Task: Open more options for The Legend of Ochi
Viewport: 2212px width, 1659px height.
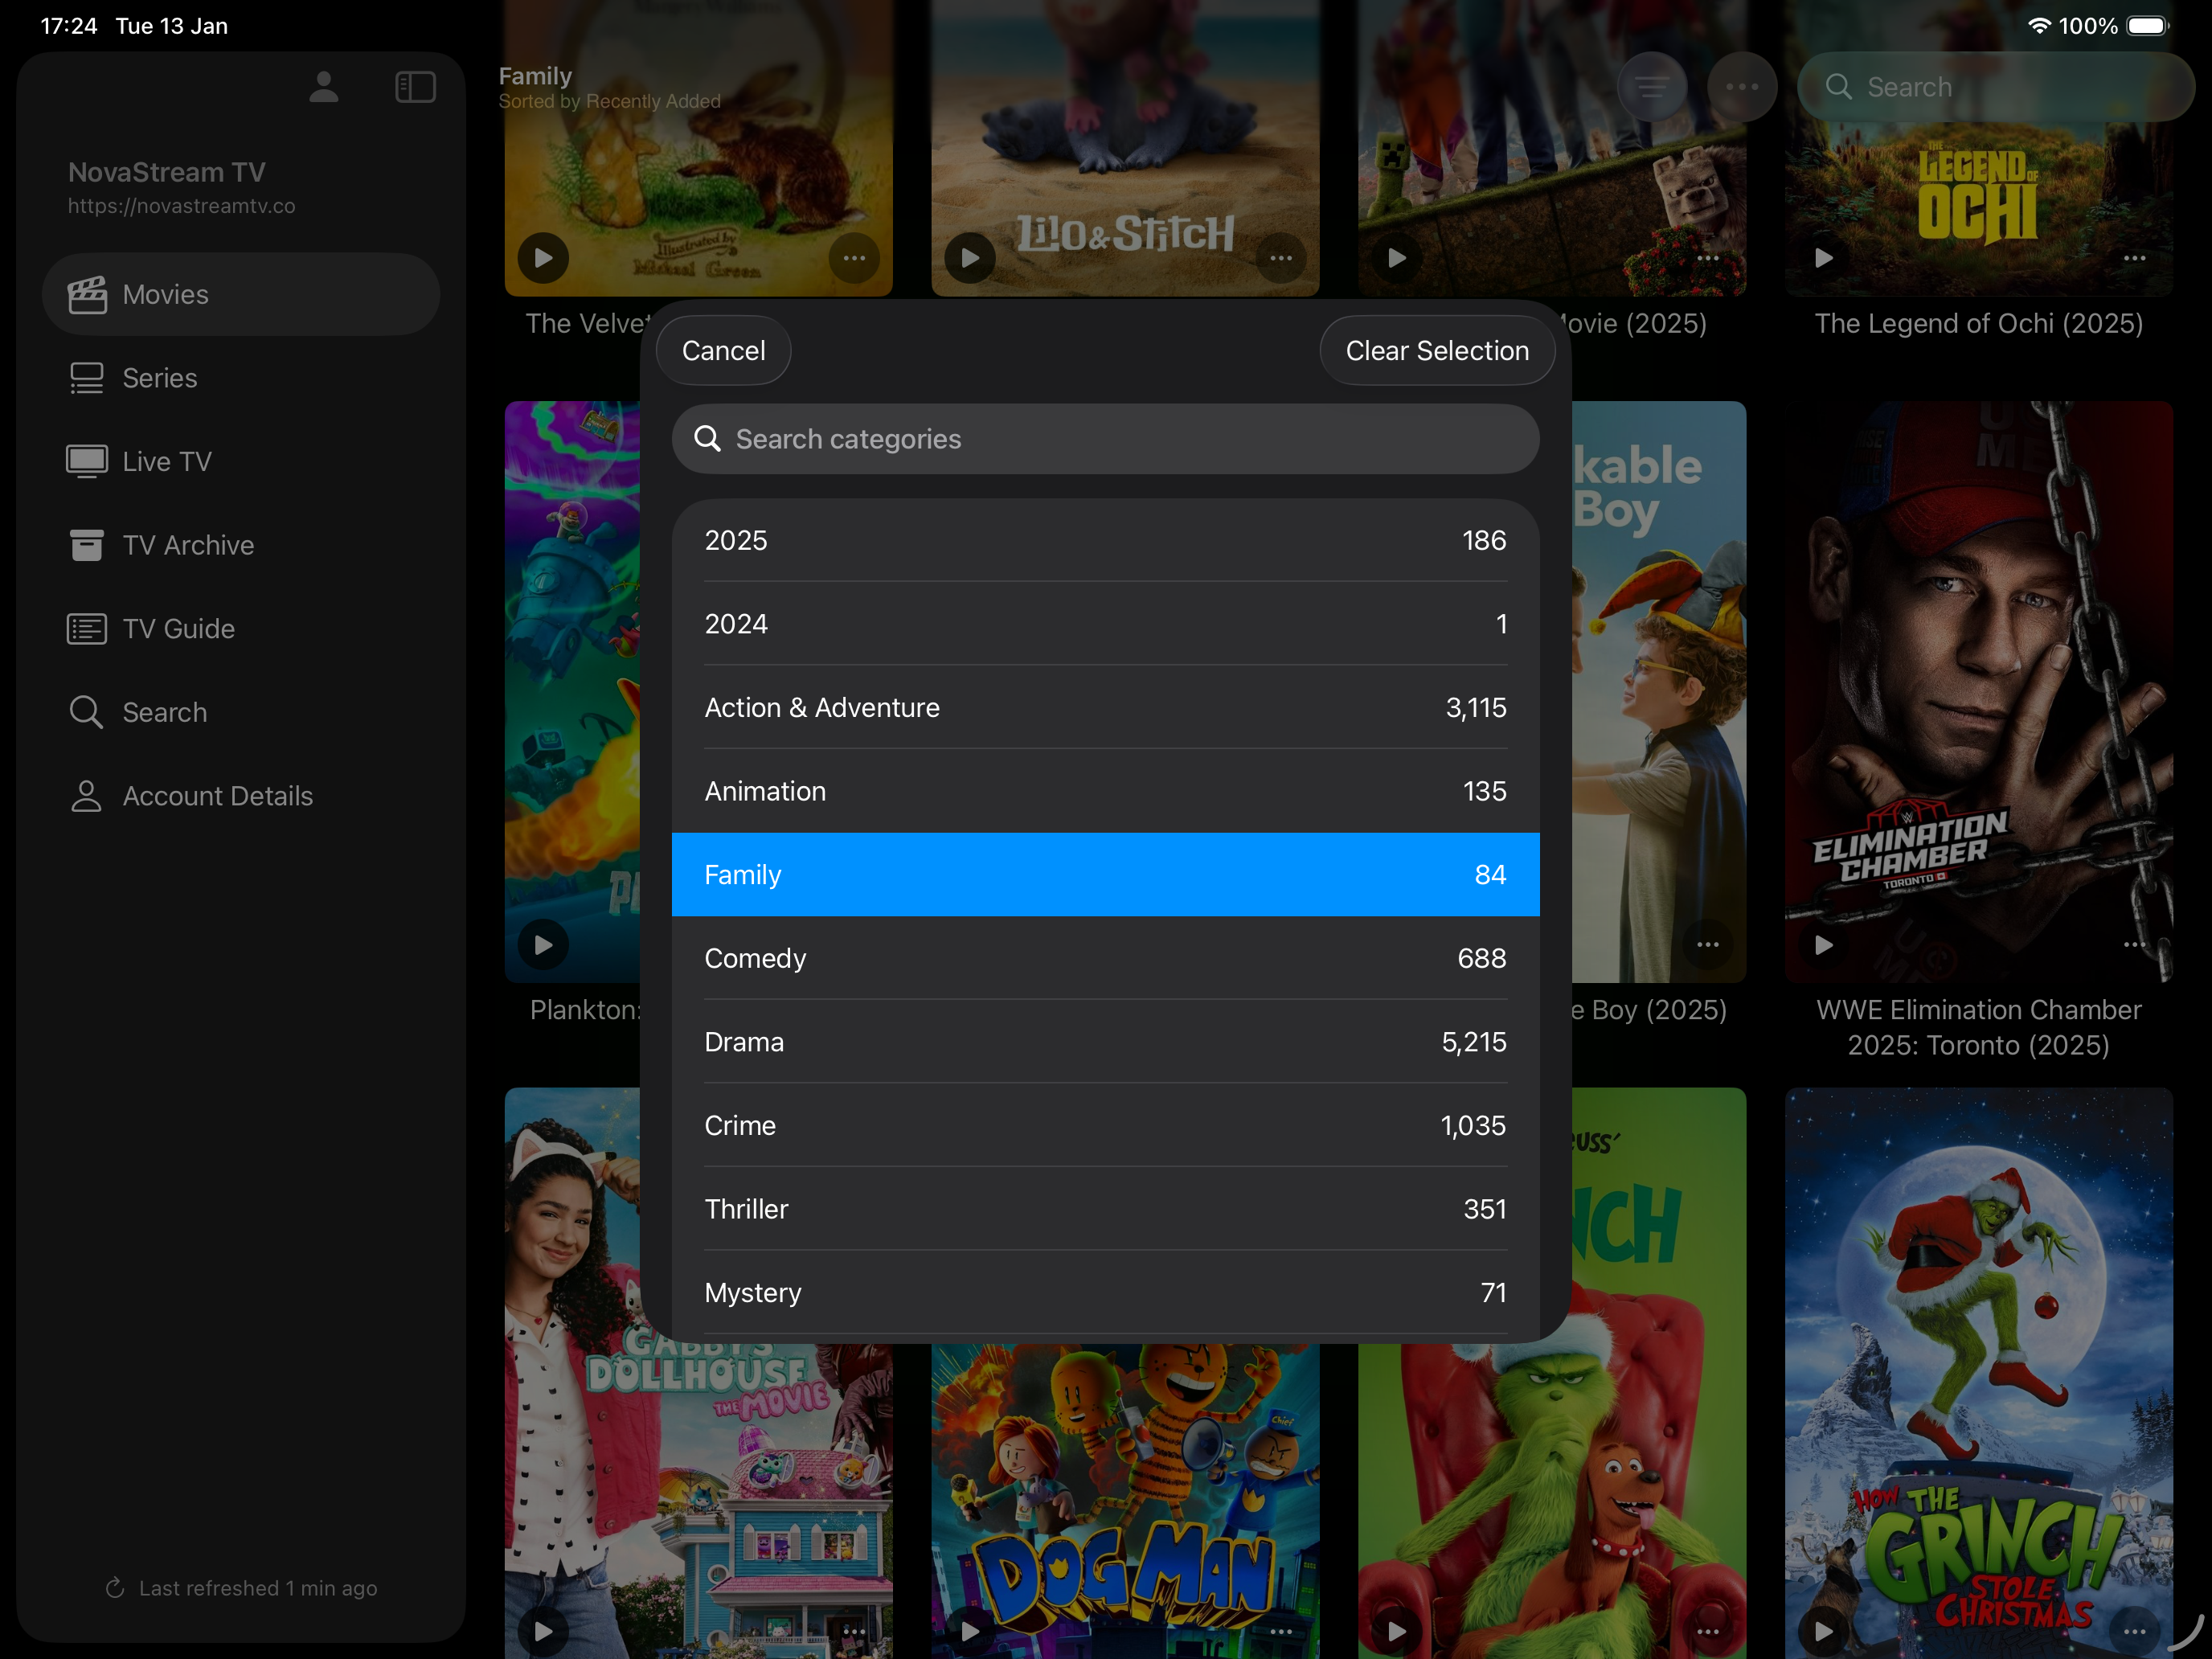Action: click(x=2135, y=258)
